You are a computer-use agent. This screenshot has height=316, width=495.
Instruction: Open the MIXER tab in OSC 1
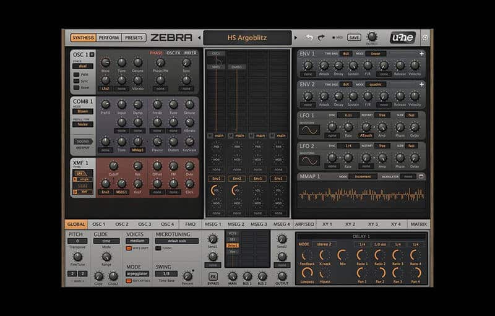(x=191, y=53)
